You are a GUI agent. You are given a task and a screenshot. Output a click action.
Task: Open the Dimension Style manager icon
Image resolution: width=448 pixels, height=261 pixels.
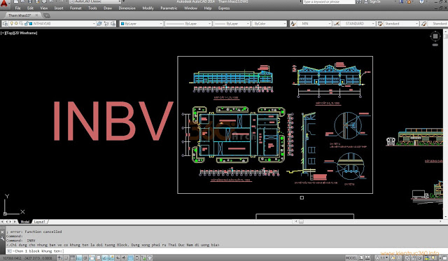coord(337,24)
